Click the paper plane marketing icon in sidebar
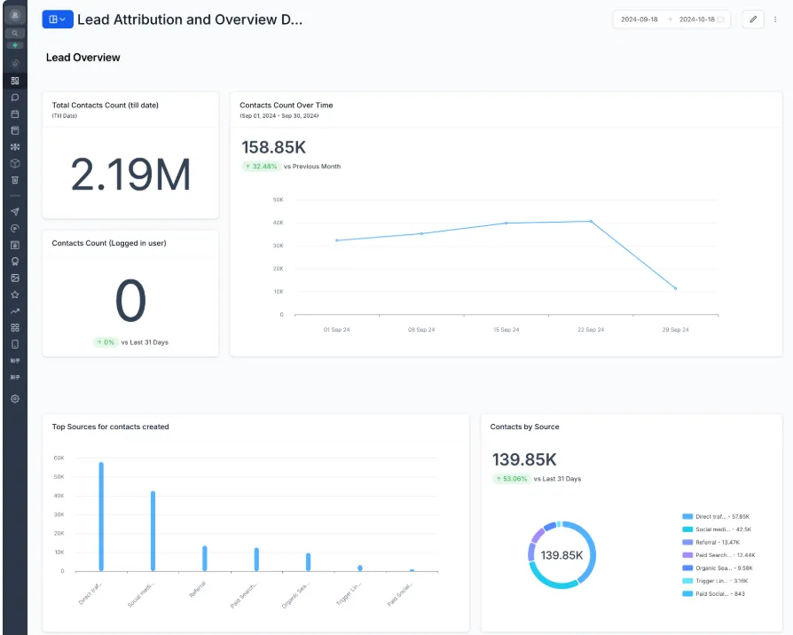 (x=15, y=212)
